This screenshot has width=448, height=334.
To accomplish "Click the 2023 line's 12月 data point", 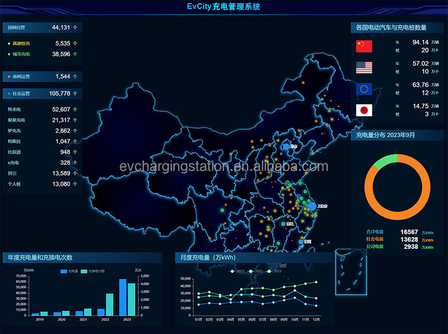I will click(316, 282).
